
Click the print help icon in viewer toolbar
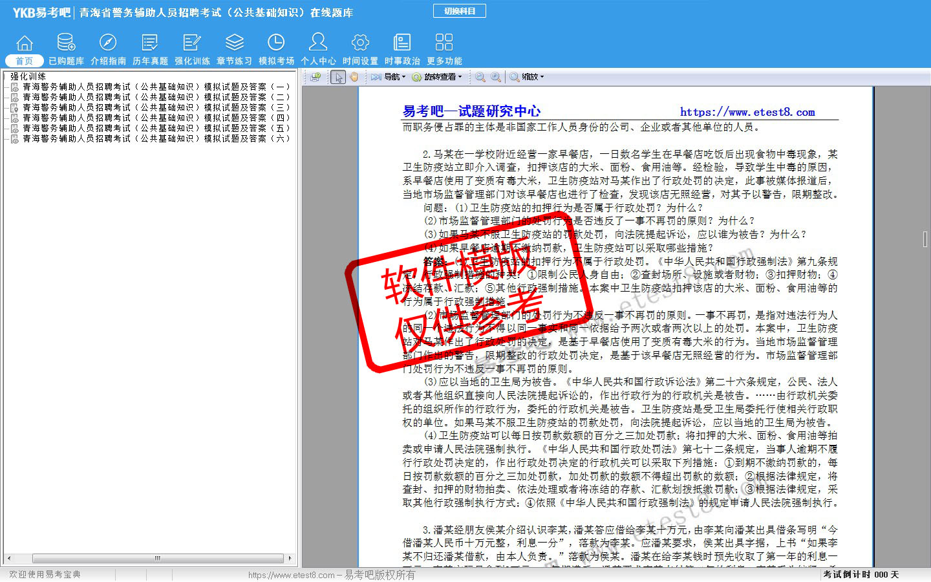[x=316, y=77]
